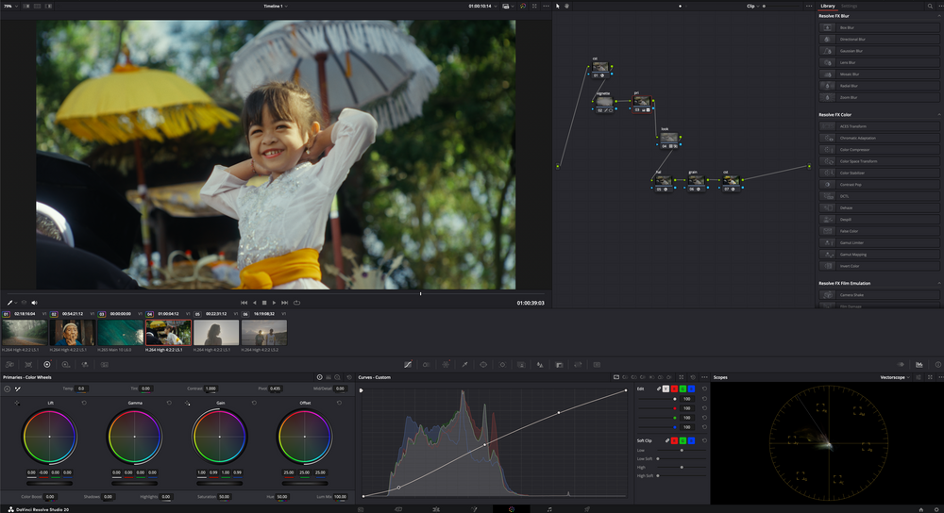This screenshot has height=513, width=944.
Task: Pick black point with Lift picker
Action: click(17, 403)
